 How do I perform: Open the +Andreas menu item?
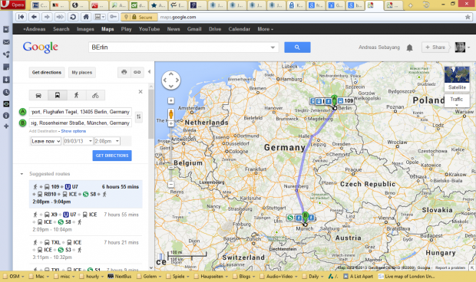[35, 29]
